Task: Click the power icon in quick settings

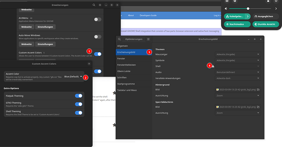Action: click(276, 1)
